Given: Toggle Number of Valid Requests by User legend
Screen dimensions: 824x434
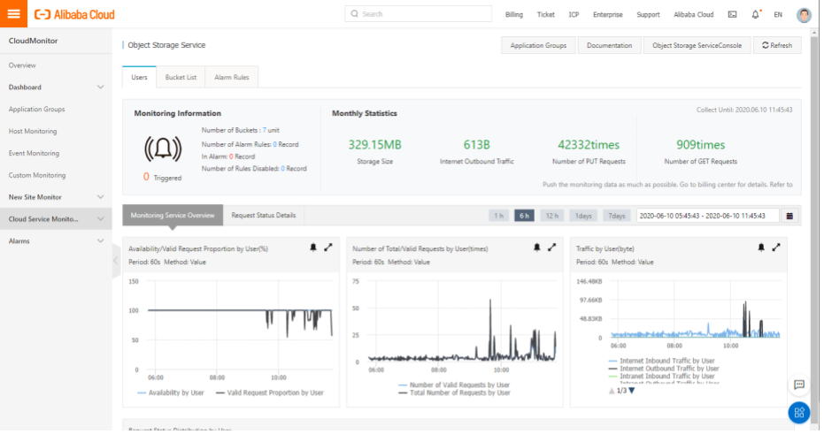Looking at the screenshot, I should coord(454,385).
